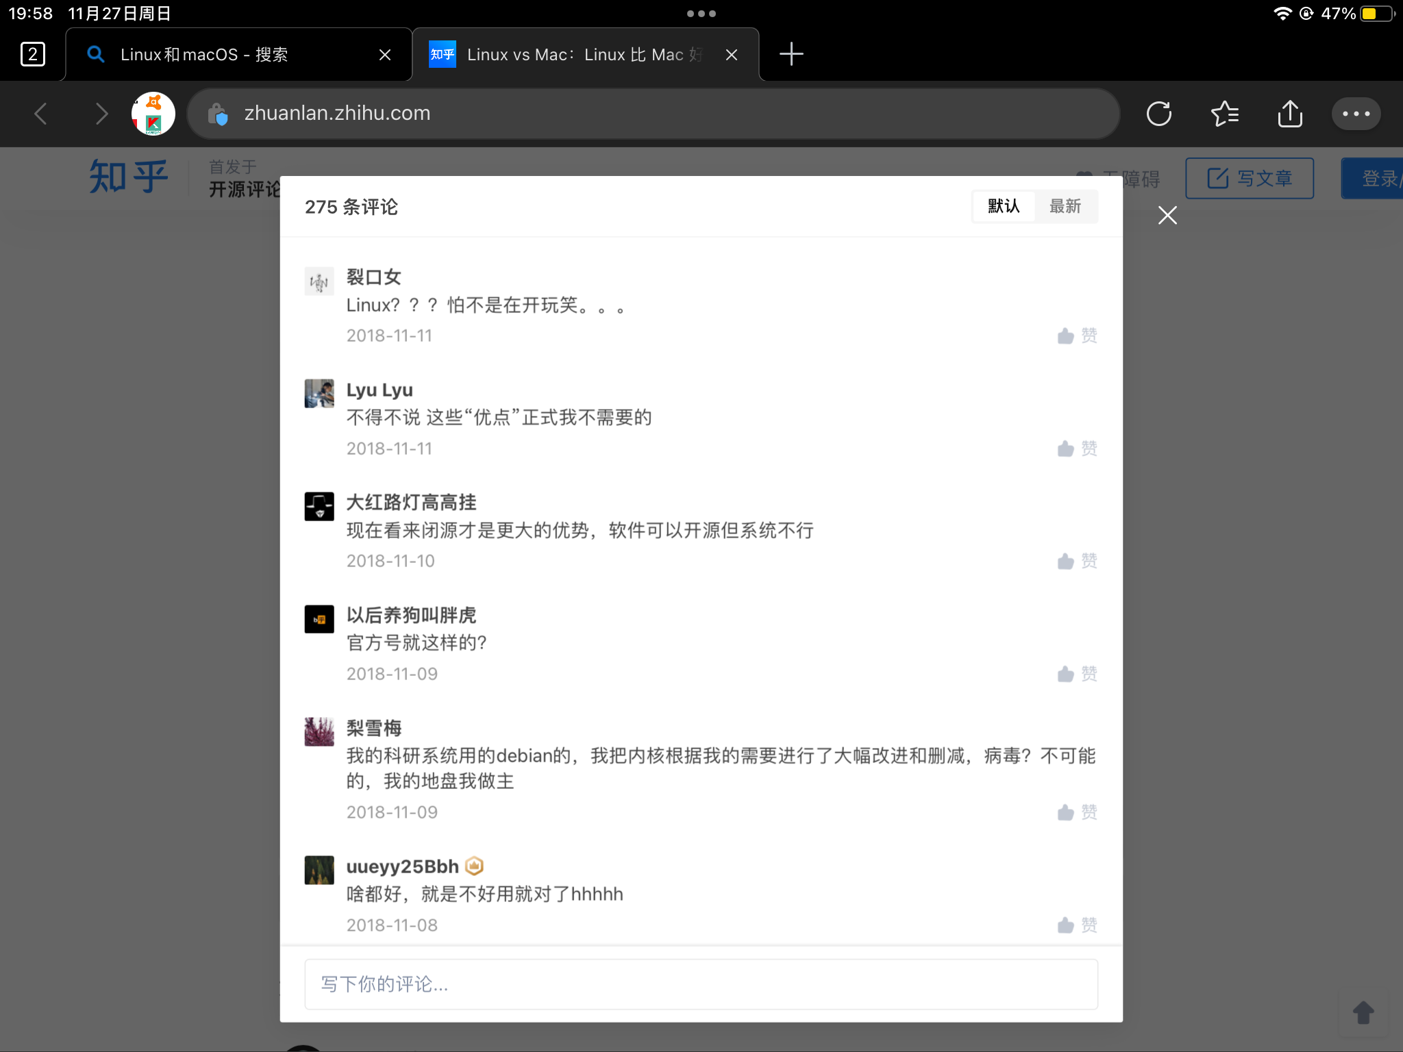Click the Zhihu logo
The image size is (1403, 1052).
click(x=127, y=177)
